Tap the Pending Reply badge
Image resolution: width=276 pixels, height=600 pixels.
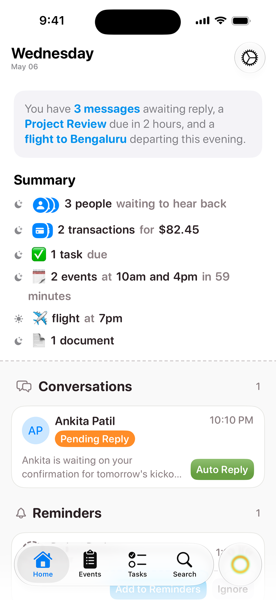pos(95,439)
